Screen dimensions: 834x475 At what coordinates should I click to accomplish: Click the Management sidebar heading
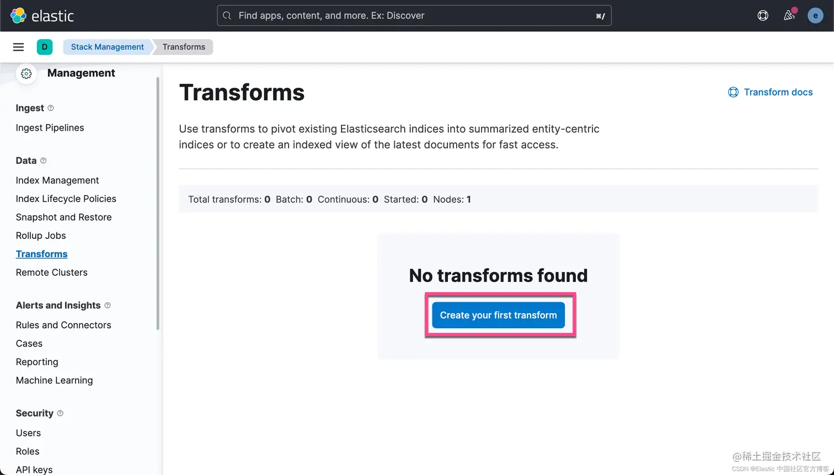[x=81, y=73]
